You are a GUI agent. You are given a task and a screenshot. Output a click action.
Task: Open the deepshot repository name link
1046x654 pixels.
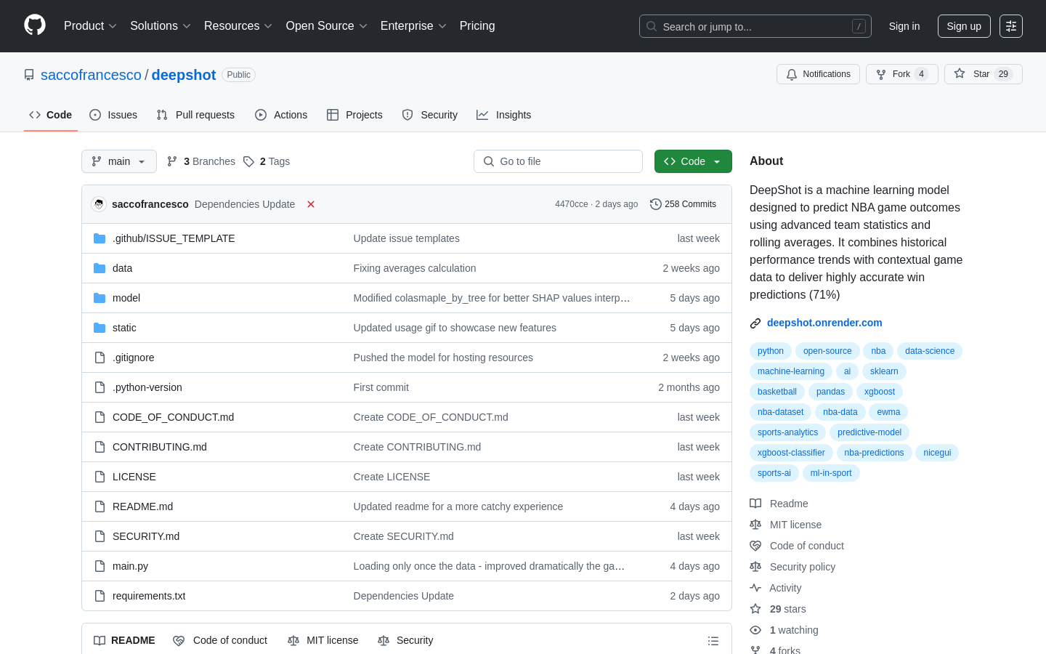point(184,75)
